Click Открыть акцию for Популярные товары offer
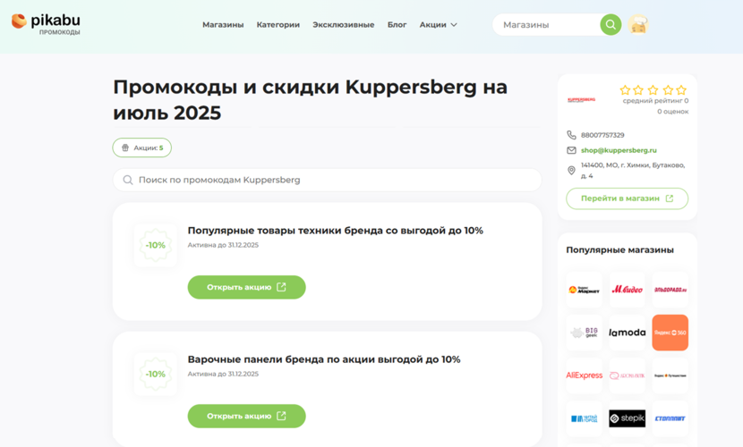This screenshot has width=743, height=447. click(x=246, y=287)
